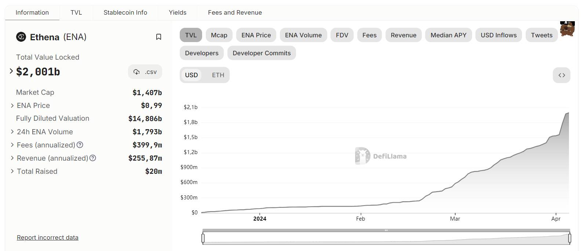Click the left handle of chart range slider

pos(203,238)
